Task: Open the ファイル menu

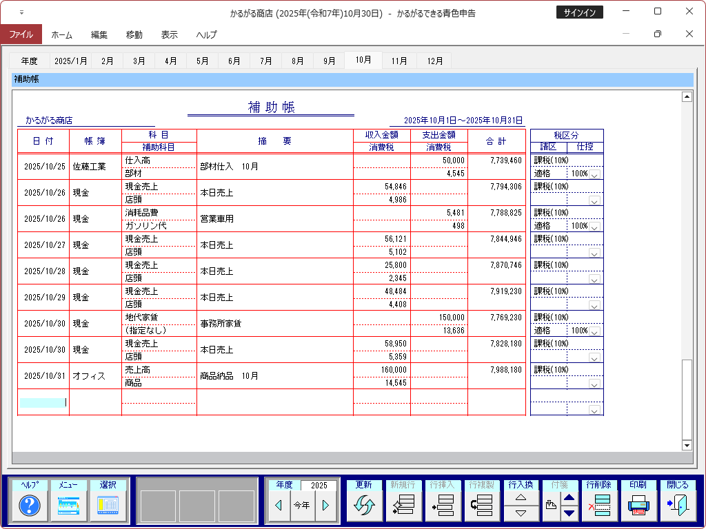Action: [21, 34]
